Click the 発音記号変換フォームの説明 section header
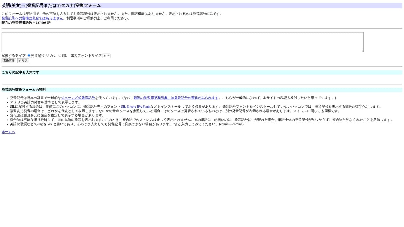404x227 pixels. pyautogui.click(x=24, y=90)
